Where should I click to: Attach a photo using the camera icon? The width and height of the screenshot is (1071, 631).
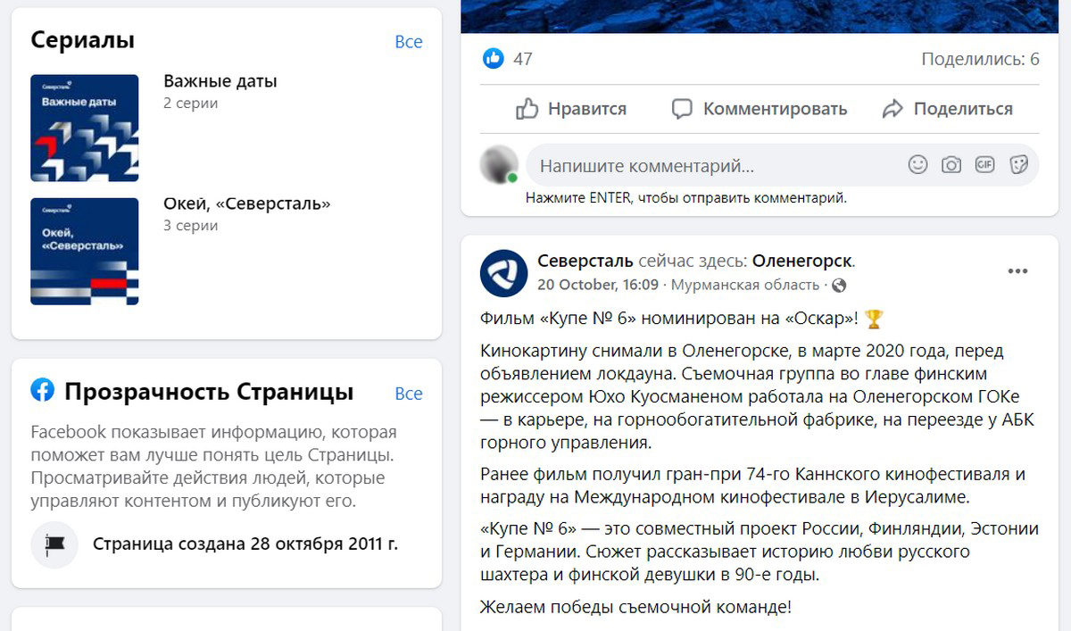[x=951, y=164]
